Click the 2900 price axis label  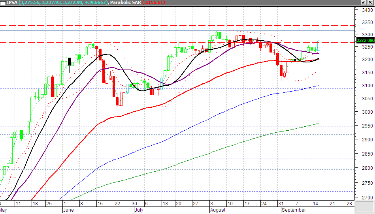pos(367,139)
